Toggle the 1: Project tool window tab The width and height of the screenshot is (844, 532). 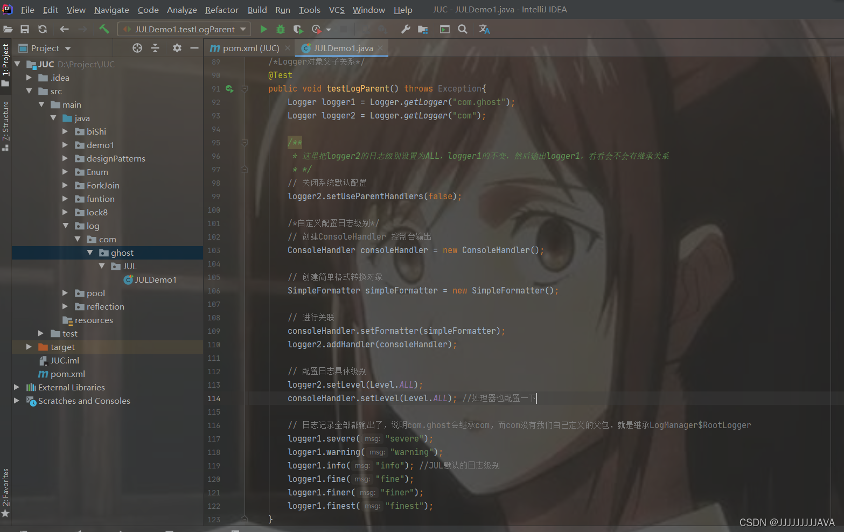(5, 65)
